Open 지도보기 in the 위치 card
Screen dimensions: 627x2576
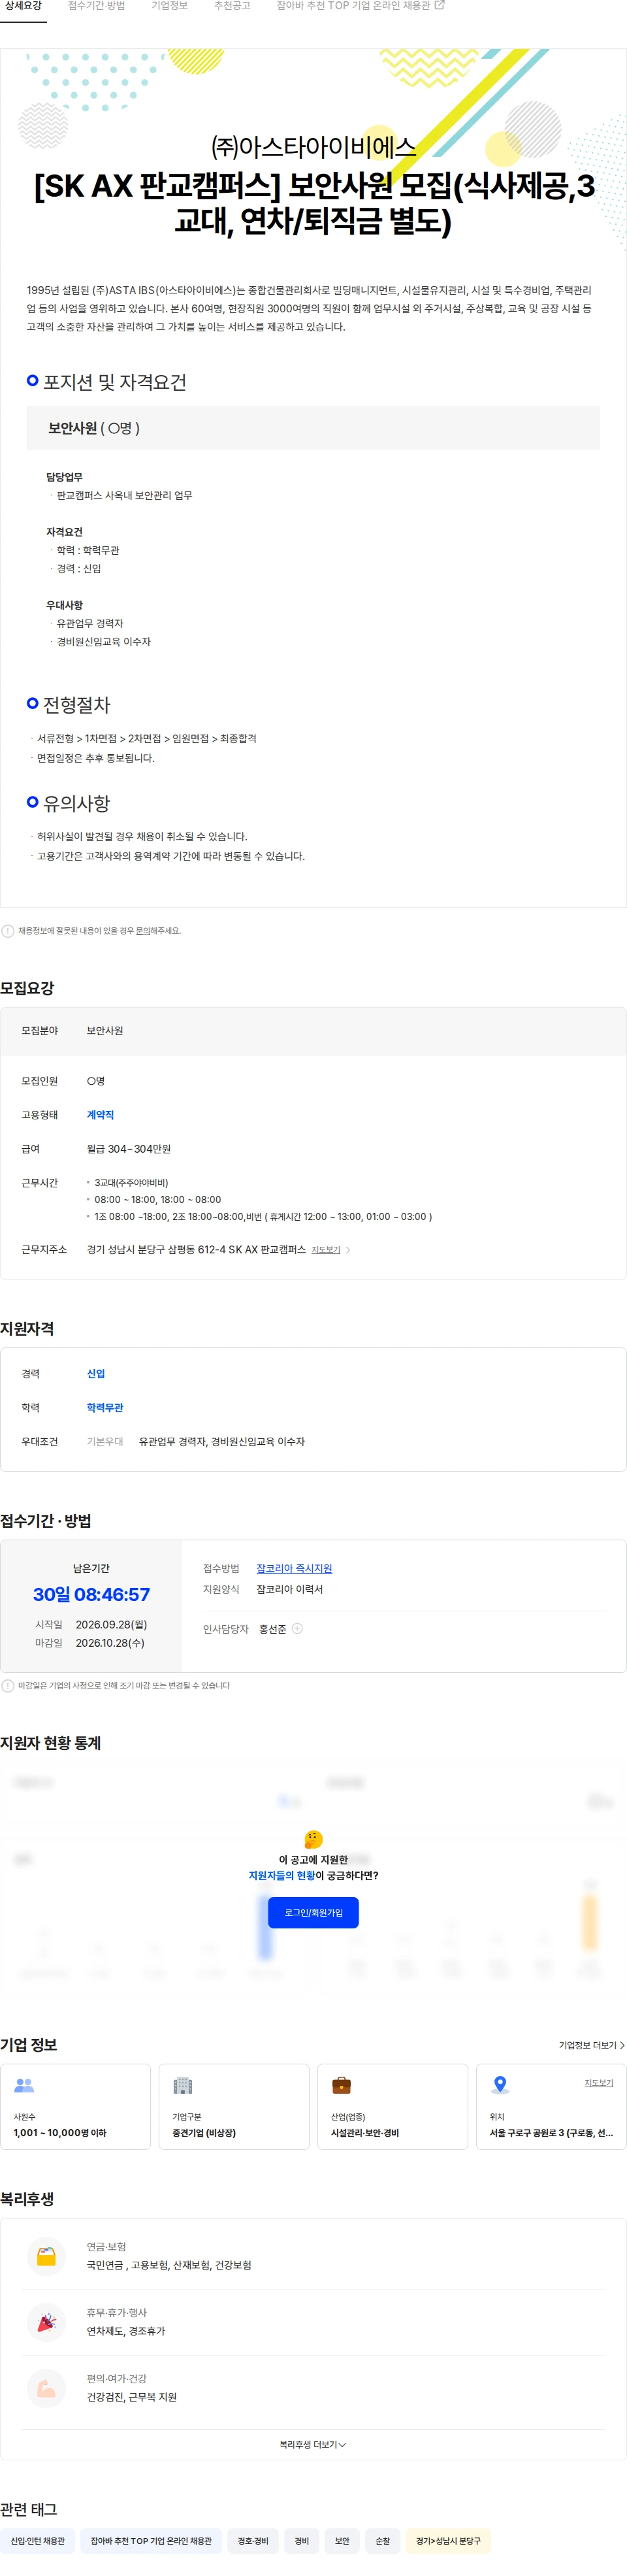click(599, 2083)
